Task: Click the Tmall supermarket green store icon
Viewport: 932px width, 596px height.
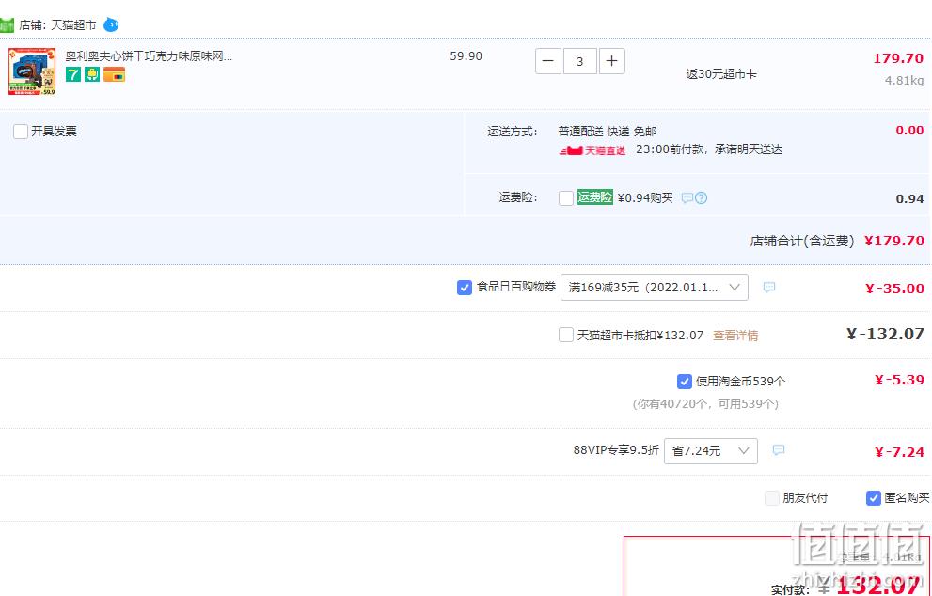Action: 7,25
